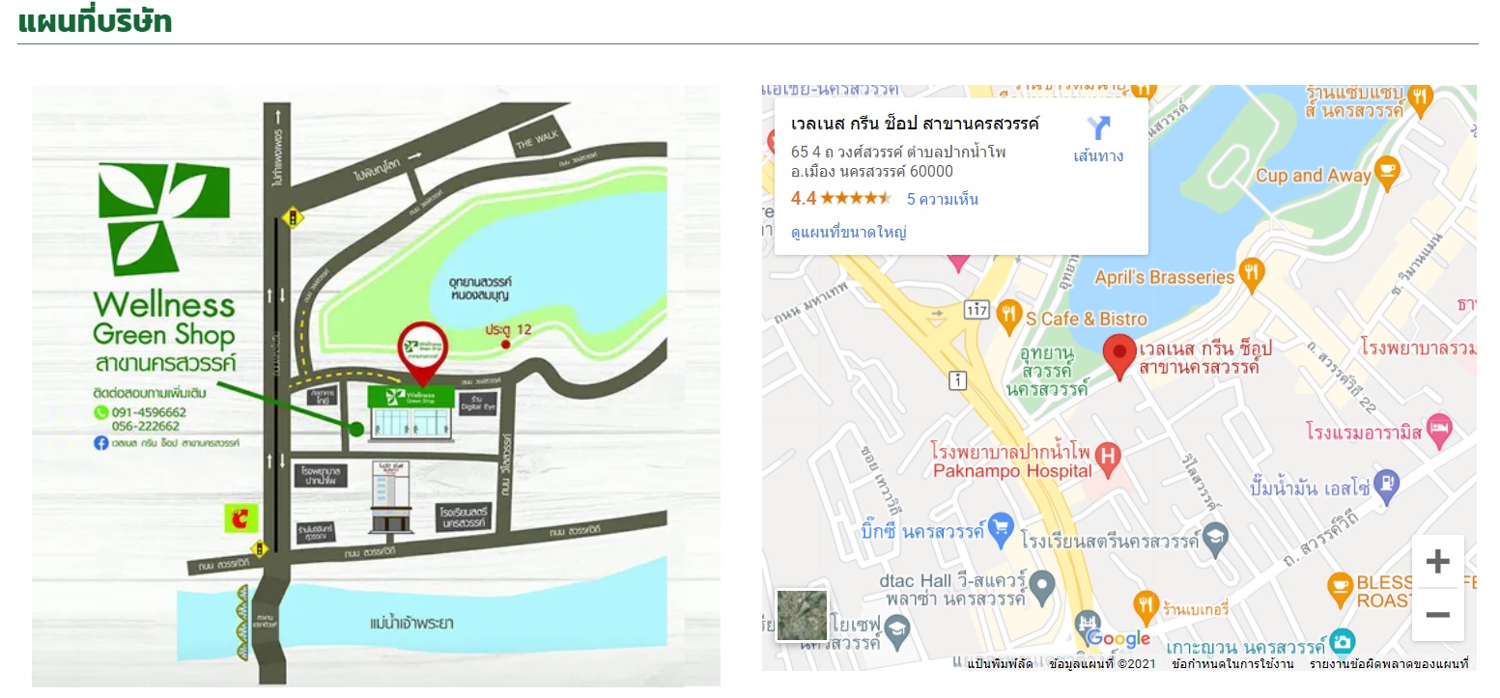Image resolution: width=1500 pixels, height=698 pixels.
Task: Switch to satellite view thumbnail
Action: 802,615
